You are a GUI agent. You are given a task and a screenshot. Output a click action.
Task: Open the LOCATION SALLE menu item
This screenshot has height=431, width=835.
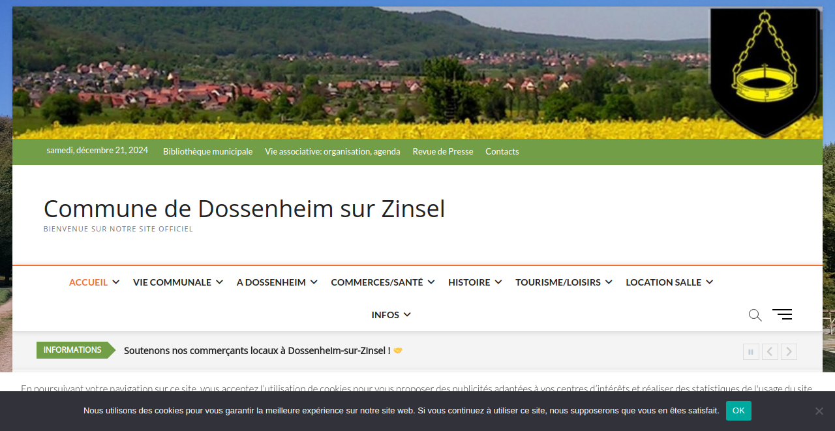[x=663, y=282]
